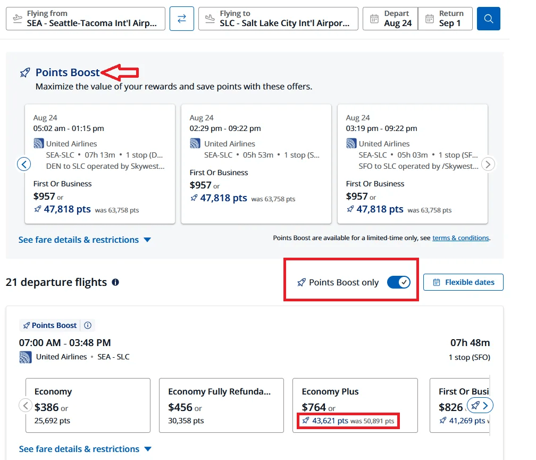Choose the Economy Plus $764 fare
This screenshot has height=460, width=536.
pyautogui.click(x=355, y=406)
